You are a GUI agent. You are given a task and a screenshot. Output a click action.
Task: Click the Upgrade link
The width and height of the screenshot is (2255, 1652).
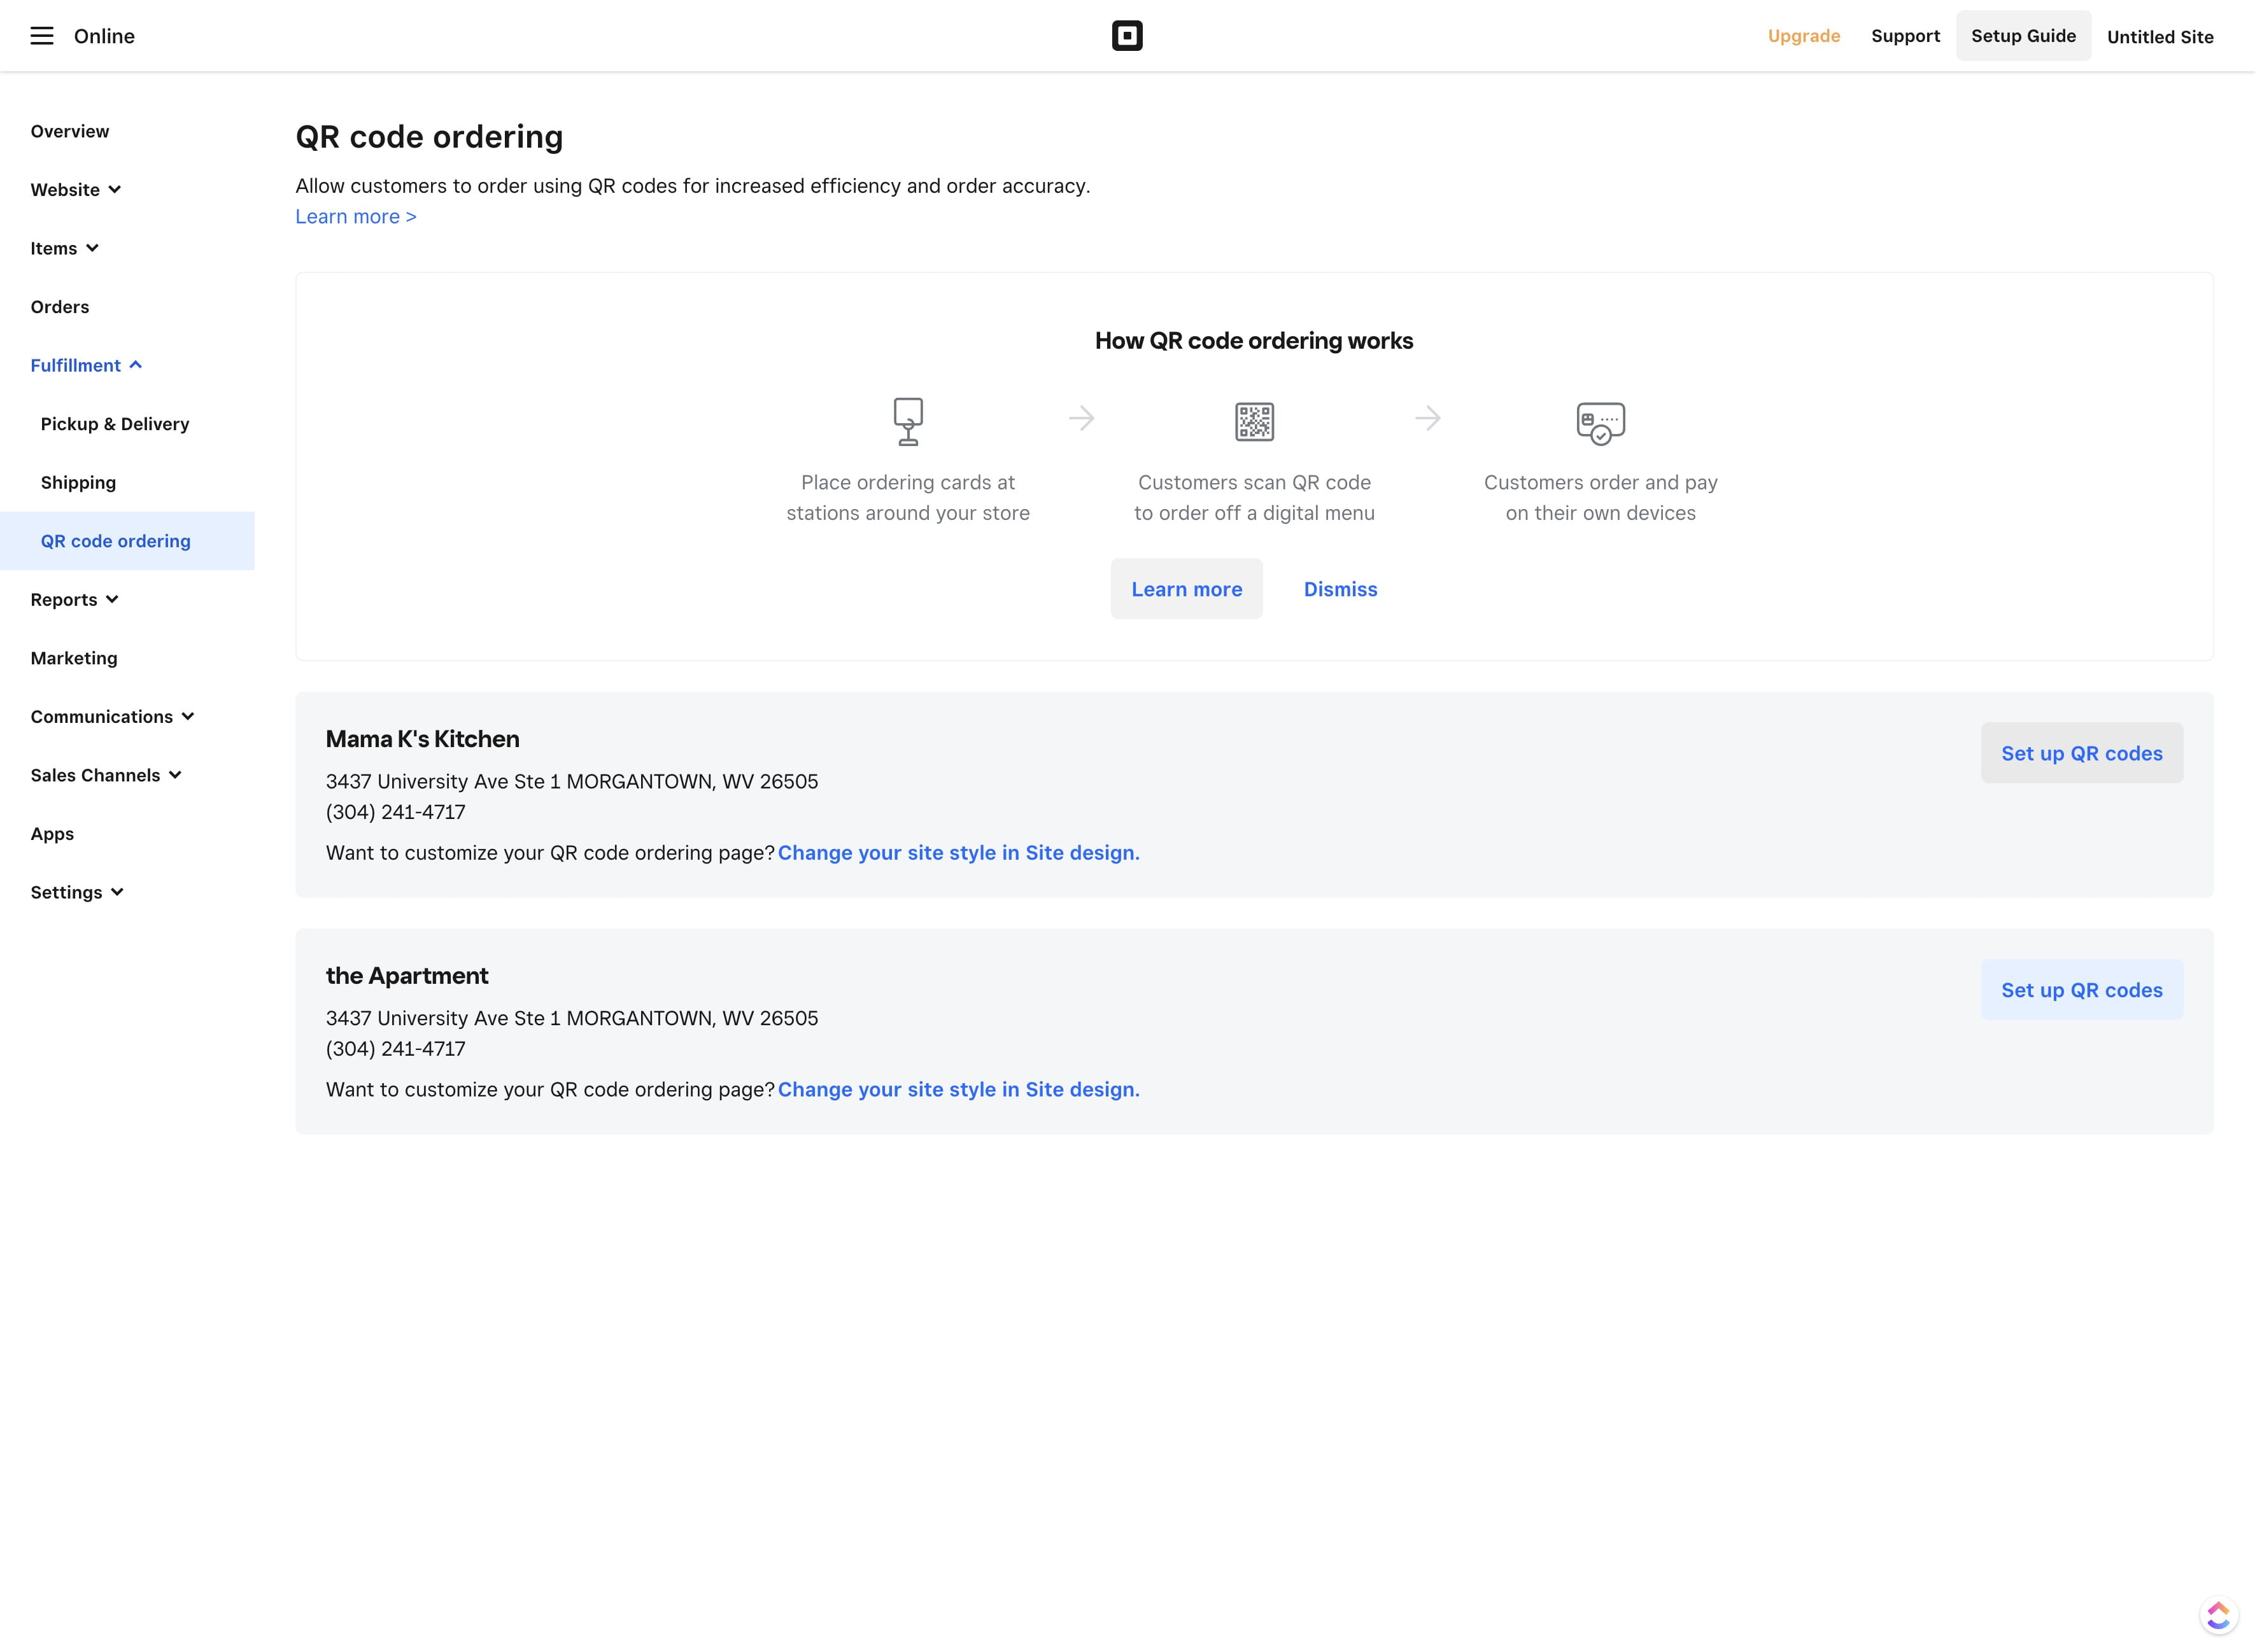[1803, 35]
